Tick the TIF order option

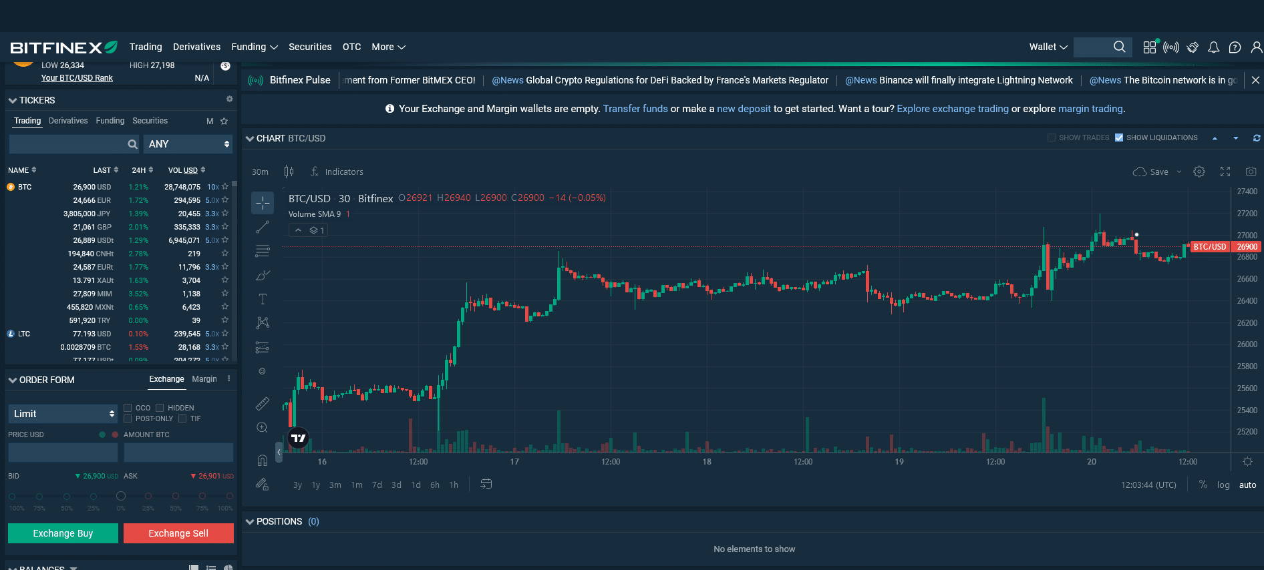[182, 418]
